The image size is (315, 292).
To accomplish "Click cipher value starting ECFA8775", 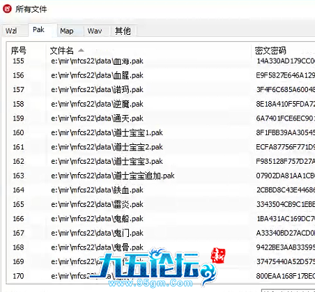I will [x=286, y=147].
